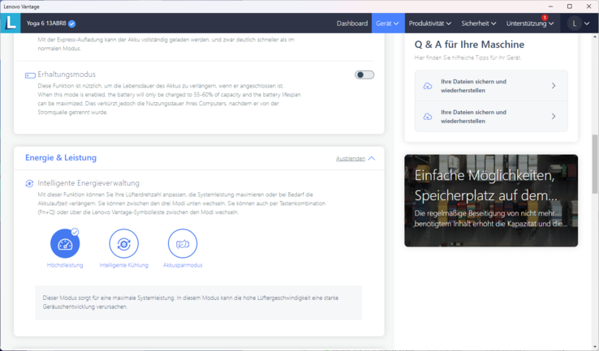Click the cloud icon of second backup tip
The image size is (599, 351).
[x=428, y=117]
